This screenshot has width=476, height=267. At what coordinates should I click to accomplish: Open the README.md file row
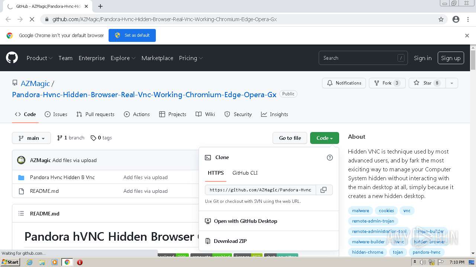(x=44, y=191)
